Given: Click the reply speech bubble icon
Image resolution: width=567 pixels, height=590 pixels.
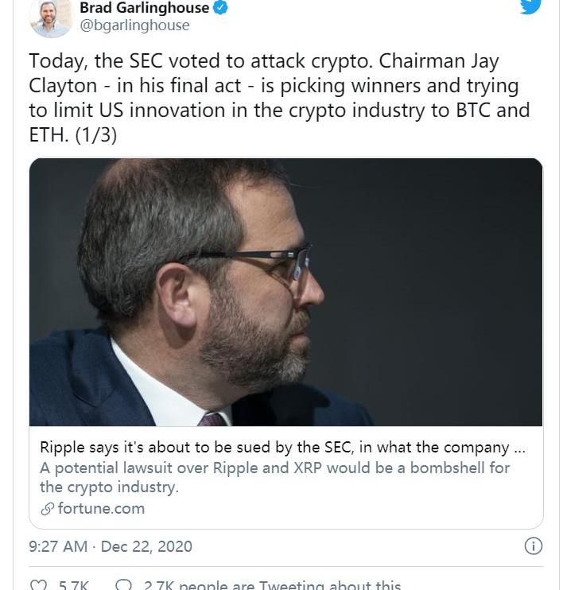Looking at the screenshot, I should pos(123,585).
